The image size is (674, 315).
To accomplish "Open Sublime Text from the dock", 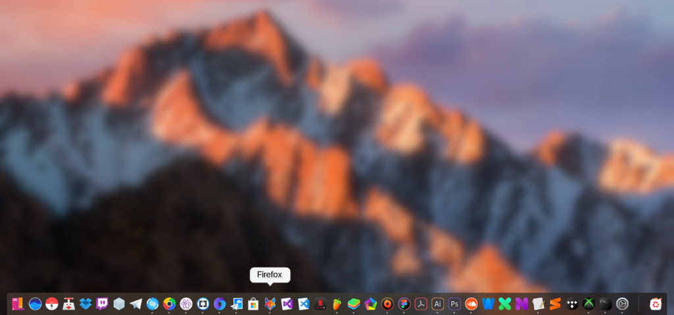I will pos(555,304).
